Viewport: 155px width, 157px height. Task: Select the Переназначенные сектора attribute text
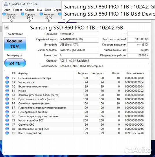pyautogui.click(x=35, y=78)
